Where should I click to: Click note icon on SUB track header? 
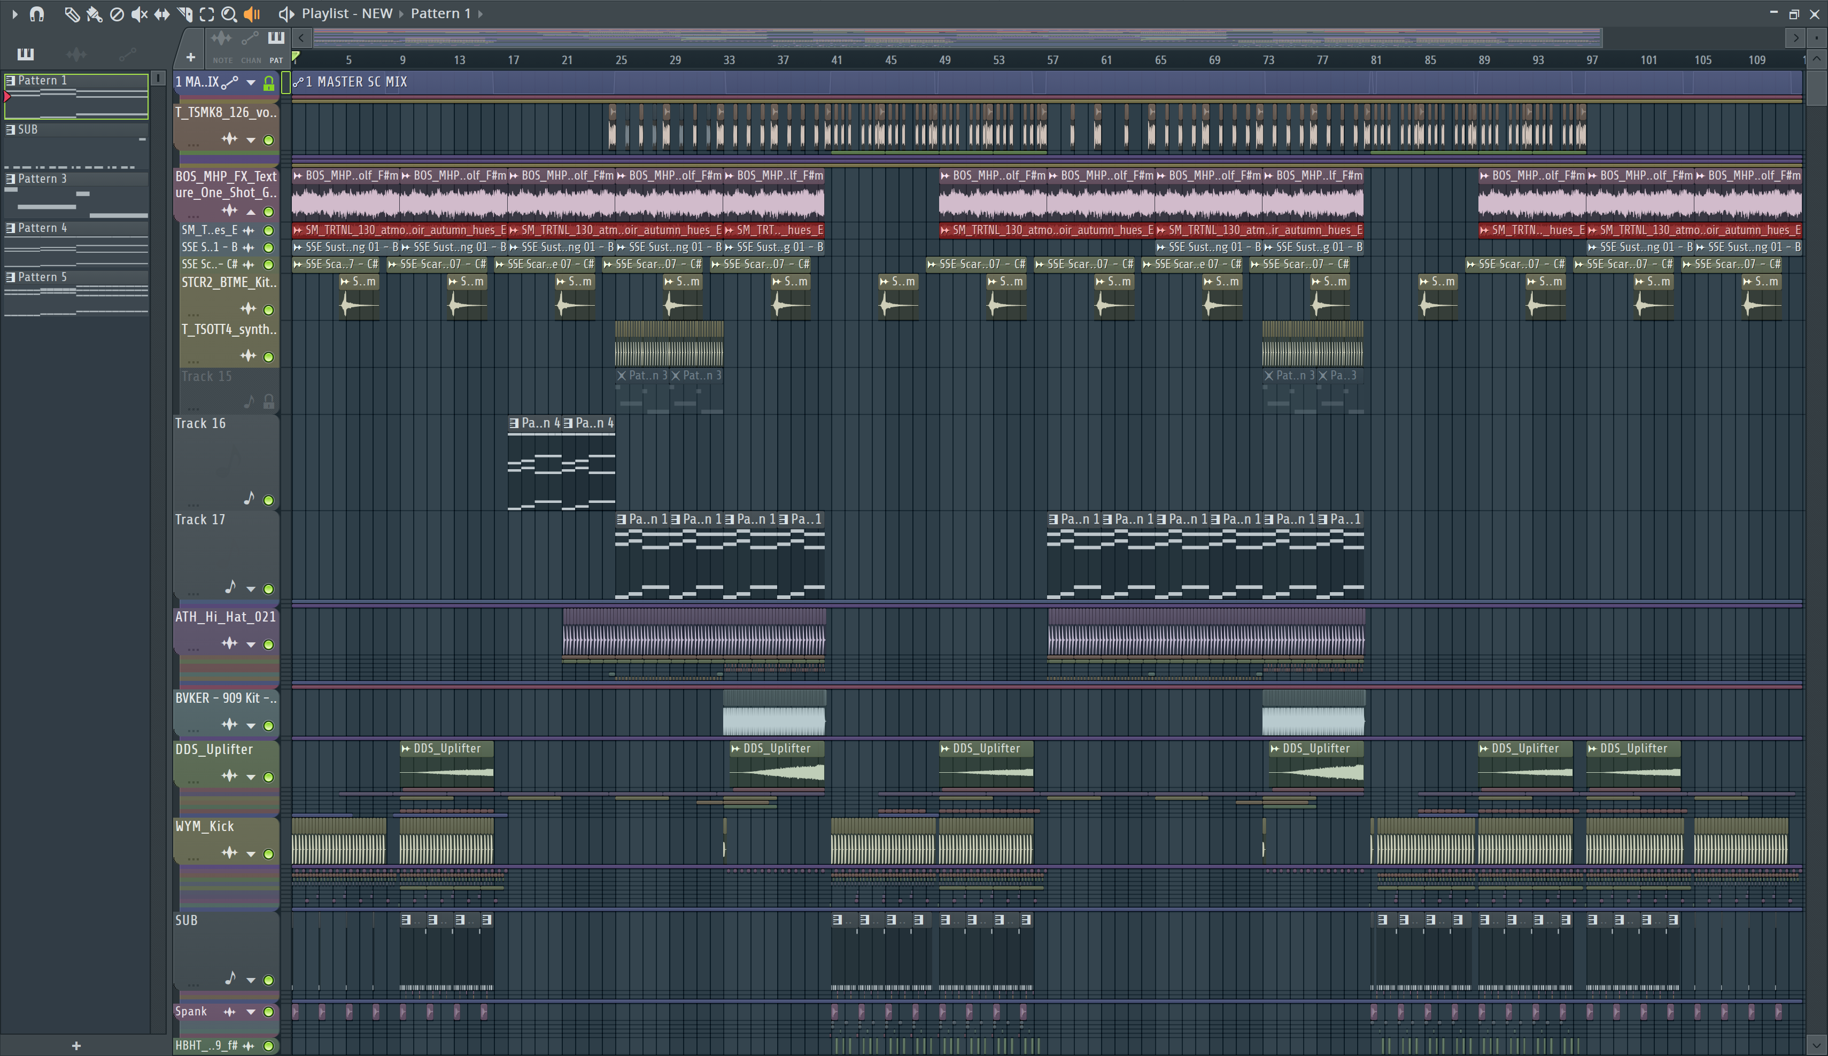[231, 979]
